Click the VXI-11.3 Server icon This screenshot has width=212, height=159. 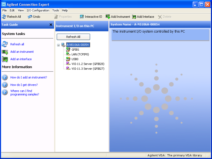click(x=68, y=68)
